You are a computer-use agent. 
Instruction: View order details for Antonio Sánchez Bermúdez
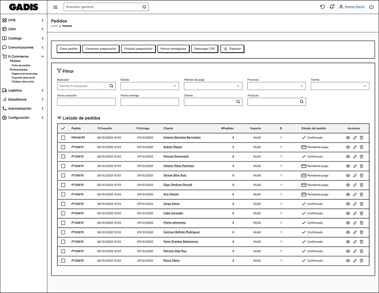point(348,138)
